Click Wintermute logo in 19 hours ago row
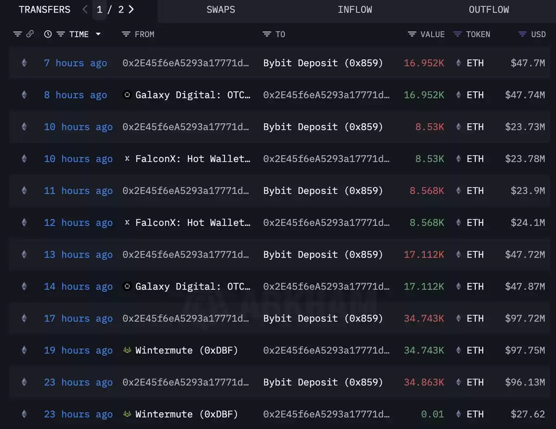 click(127, 350)
